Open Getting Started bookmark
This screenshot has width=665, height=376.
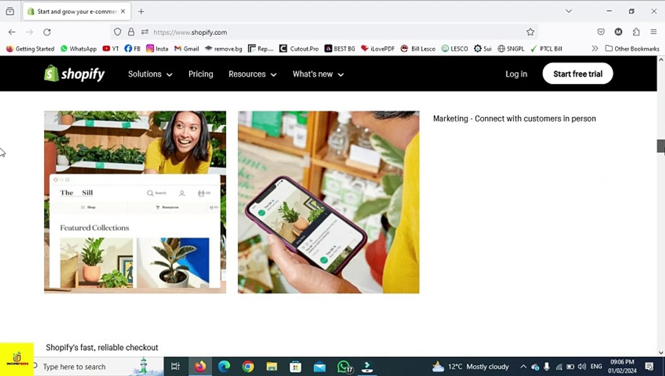(x=30, y=49)
